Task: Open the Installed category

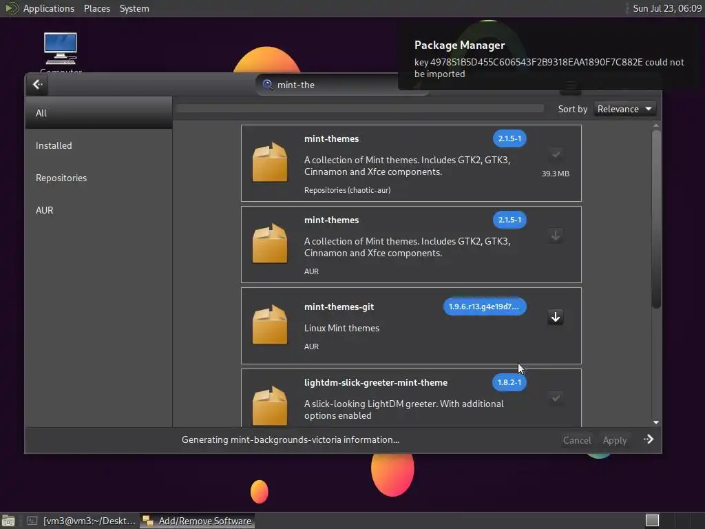Action: pyautogui.click(x=98, y=145)
